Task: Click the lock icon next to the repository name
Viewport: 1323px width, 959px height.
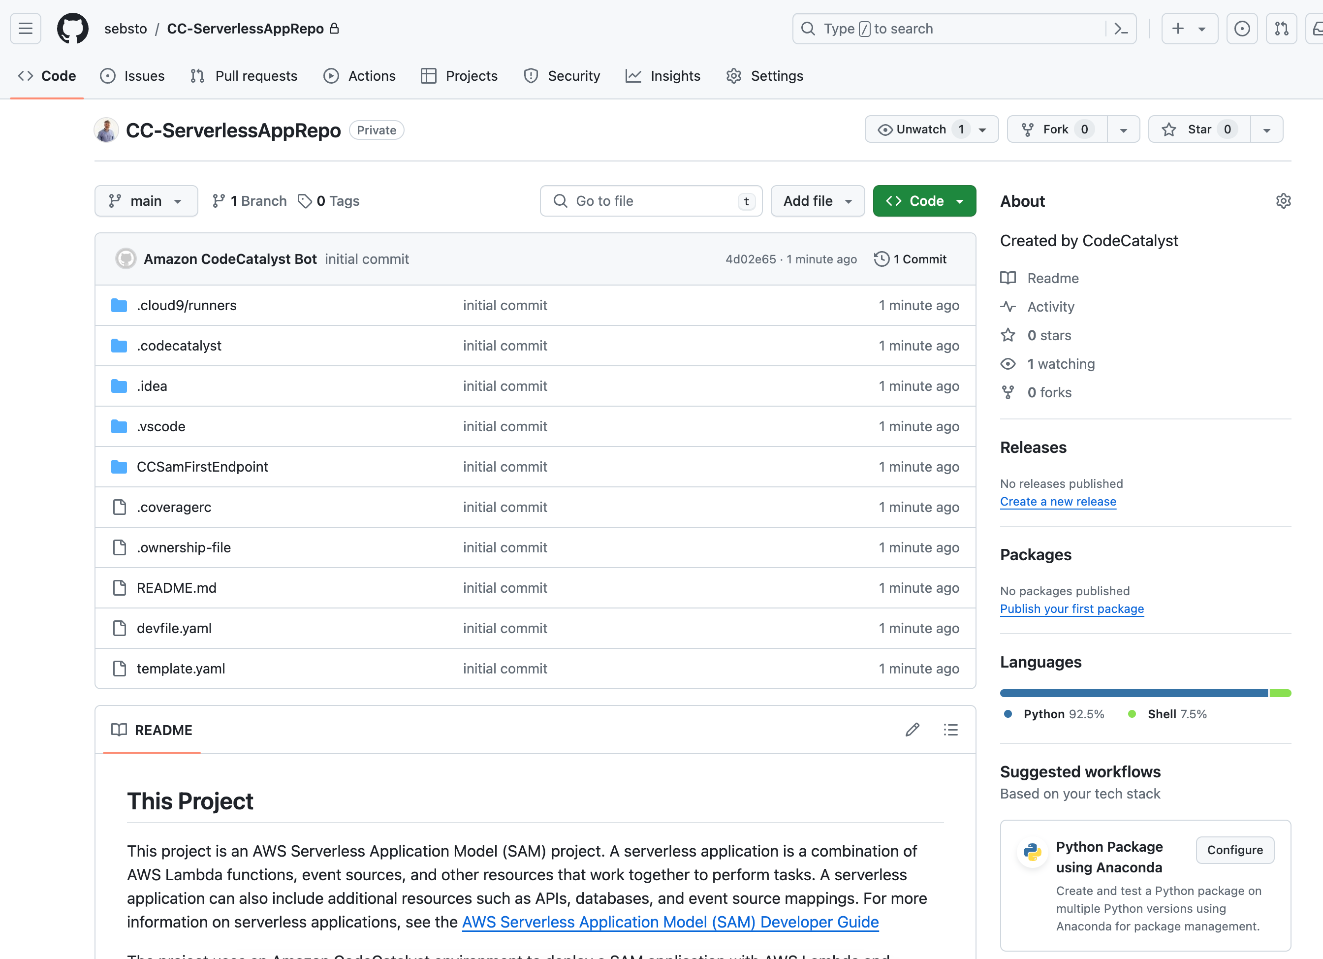Action: (334, 28)
